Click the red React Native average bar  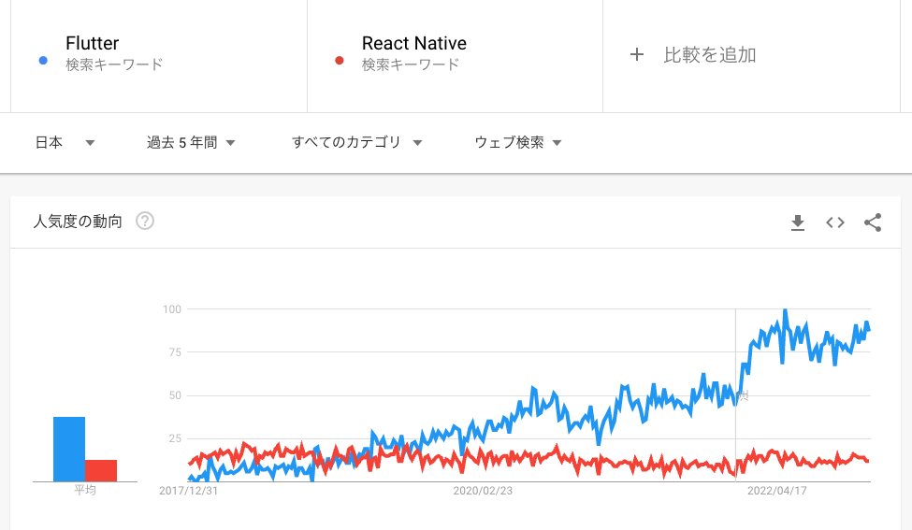101,470
